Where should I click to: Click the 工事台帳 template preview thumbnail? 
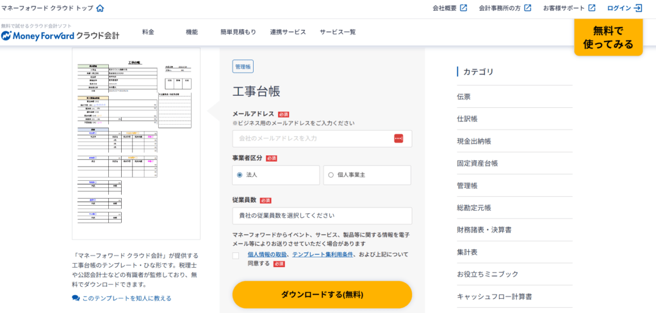[136, 143]
